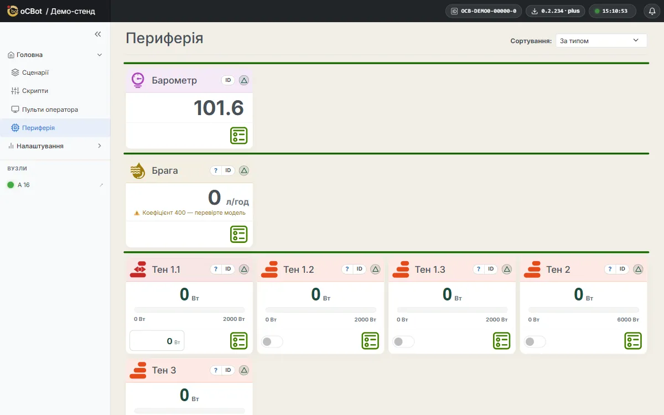Screen dimensions: 664x415
Task: Open Тен 1.2 details list icon
Action: (370, 341)
